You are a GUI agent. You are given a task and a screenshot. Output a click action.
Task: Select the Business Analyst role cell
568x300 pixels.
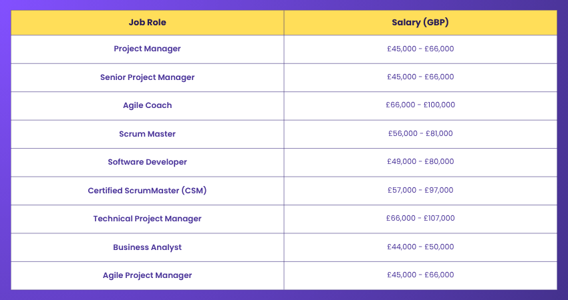coord(147,247)
